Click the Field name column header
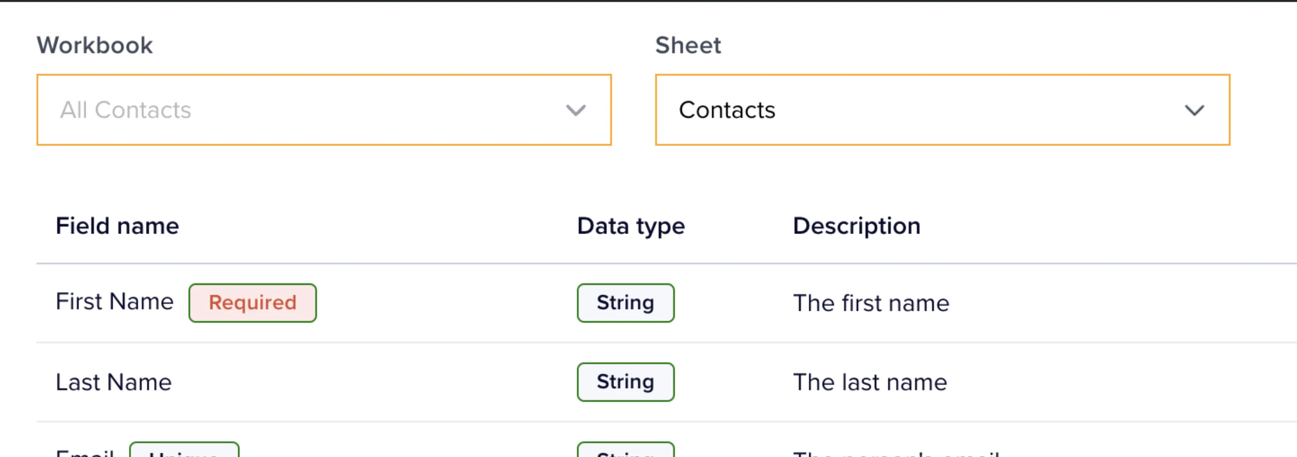The image size is (1297, 457). click(117, 226)
